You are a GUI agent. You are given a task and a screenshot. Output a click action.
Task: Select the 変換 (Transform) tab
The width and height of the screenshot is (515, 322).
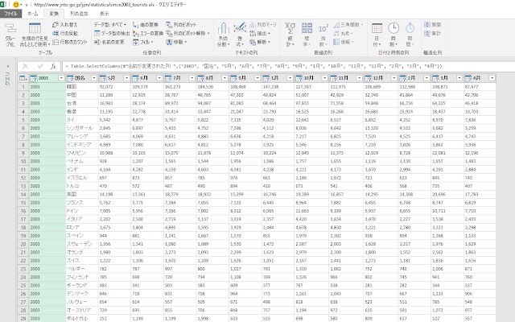point(54,14)
